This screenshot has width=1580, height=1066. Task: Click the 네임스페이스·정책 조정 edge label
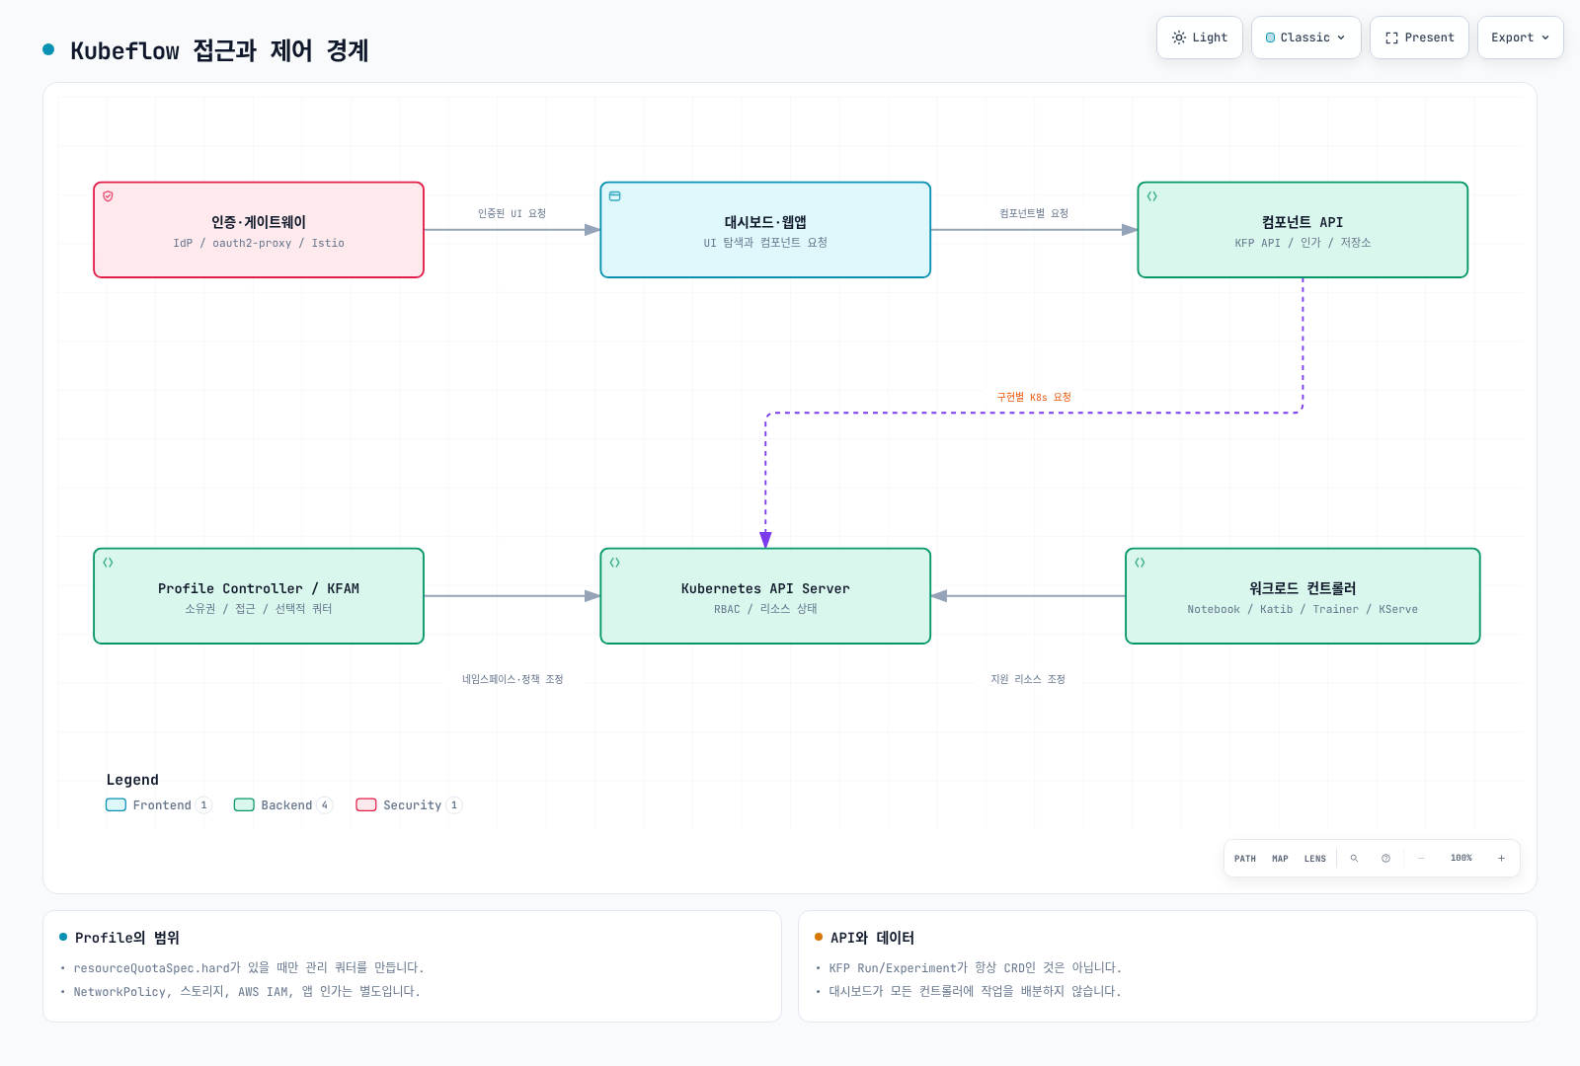[513, 679]
